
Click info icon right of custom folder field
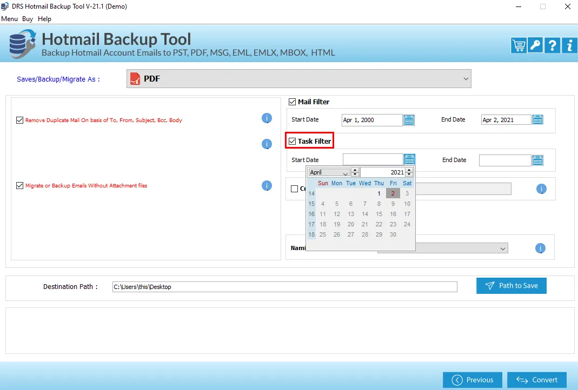[x=541, y=189]
